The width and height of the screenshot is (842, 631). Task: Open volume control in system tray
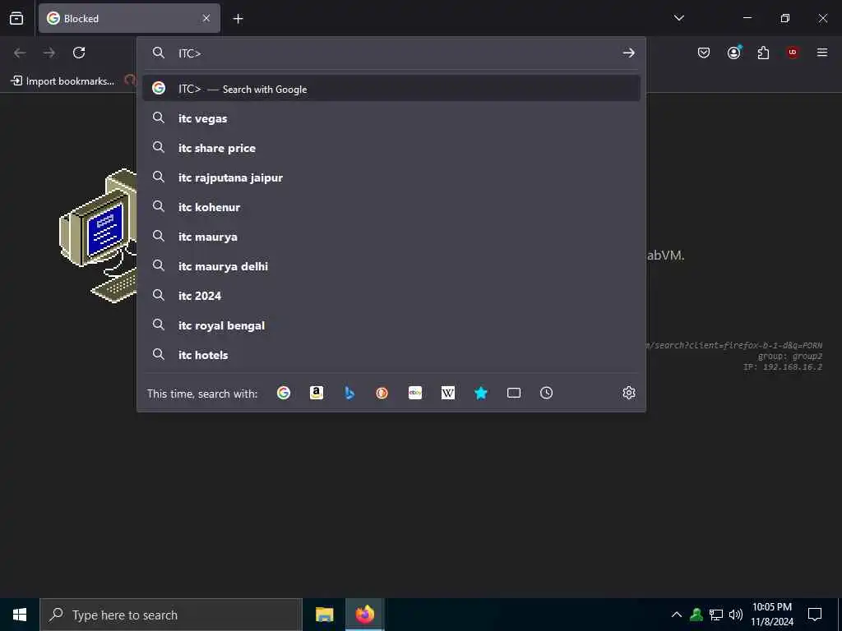(x=735, y=615)
